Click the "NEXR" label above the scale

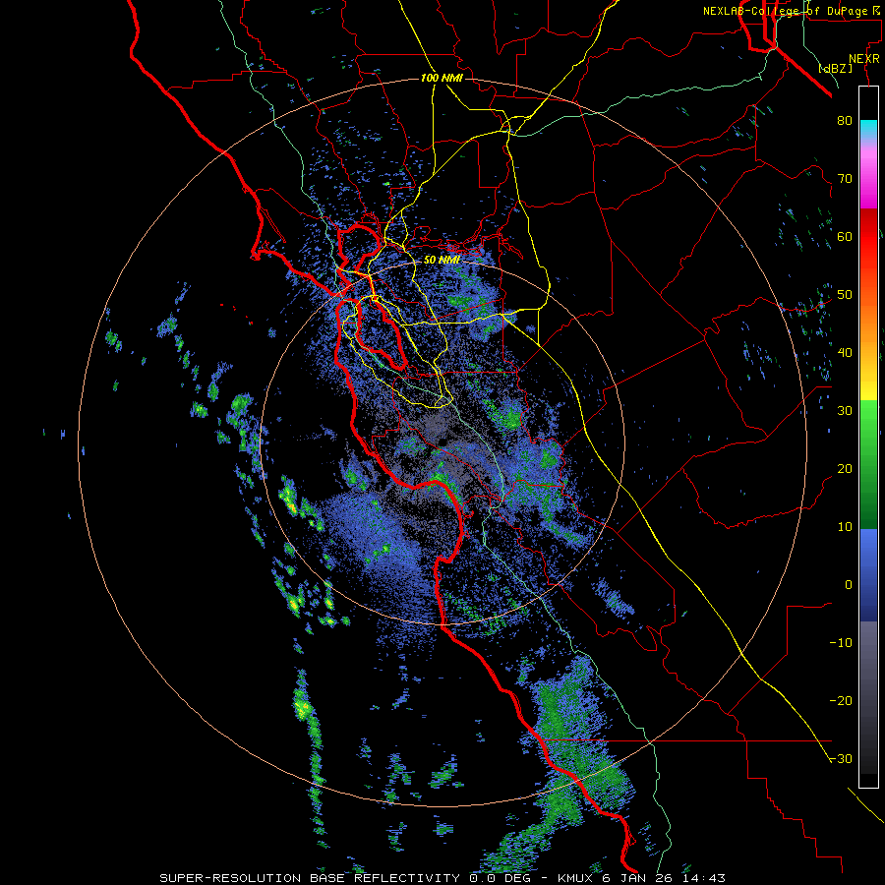(x=863, y=59)
